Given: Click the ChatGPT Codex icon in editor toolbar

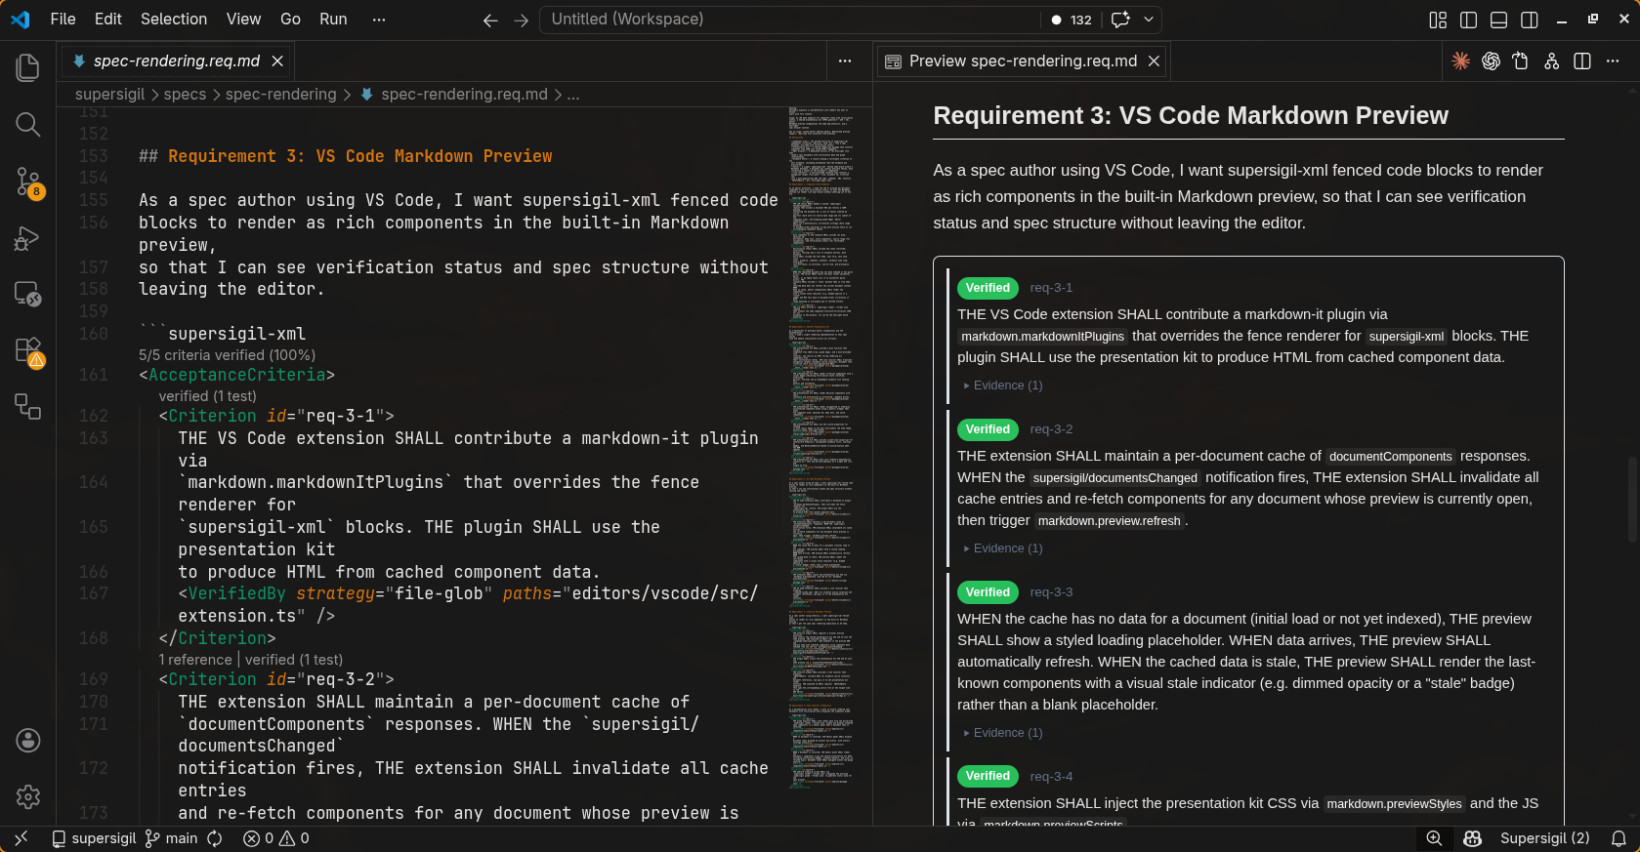Looking at the screenshot, I should pos(1491,61).
